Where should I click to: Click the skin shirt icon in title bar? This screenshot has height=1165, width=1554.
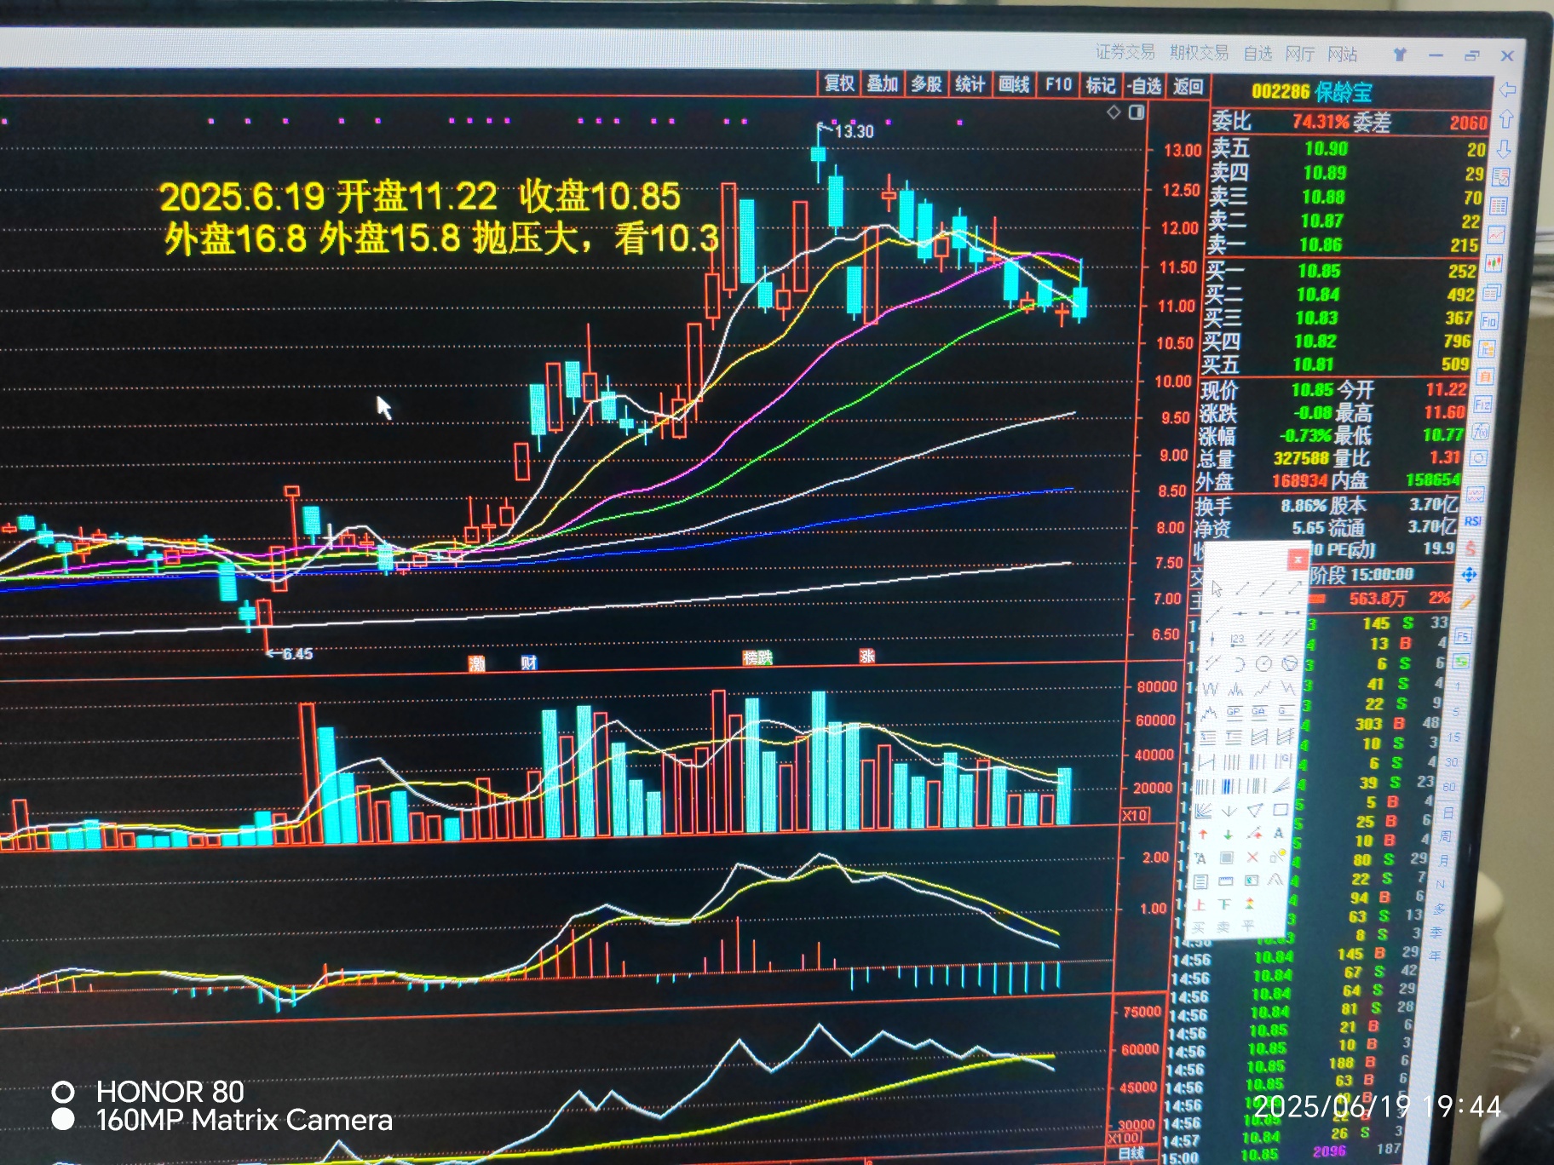pos(1400,55)
